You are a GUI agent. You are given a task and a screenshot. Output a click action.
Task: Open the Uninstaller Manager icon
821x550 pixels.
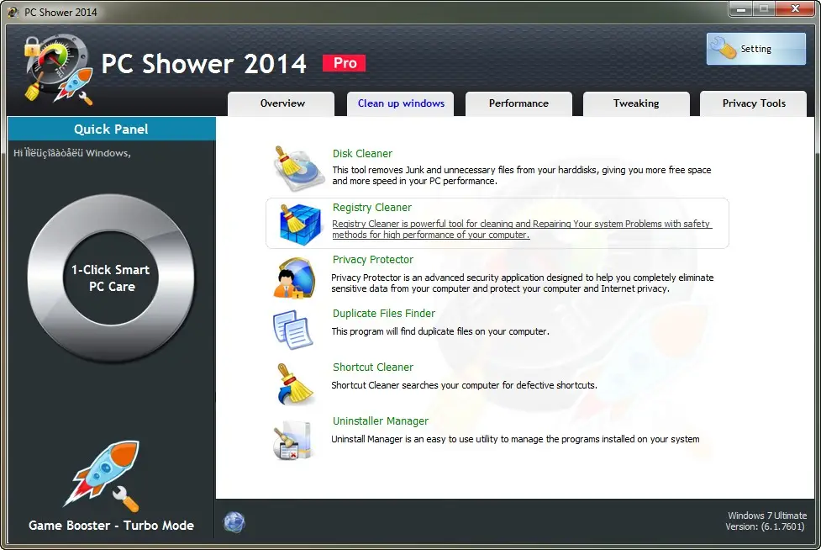pyautogui.click(x=292, y=440)
